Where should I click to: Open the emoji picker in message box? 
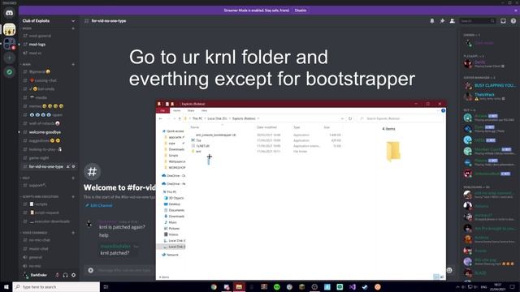tap(449, 270)
